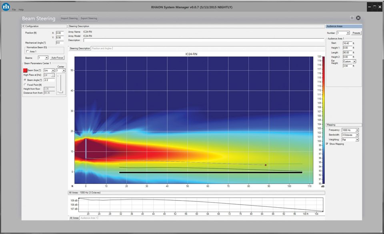Click the IC24-RN plot title
This screenshot has width=384, height=234.
(191, 54)
